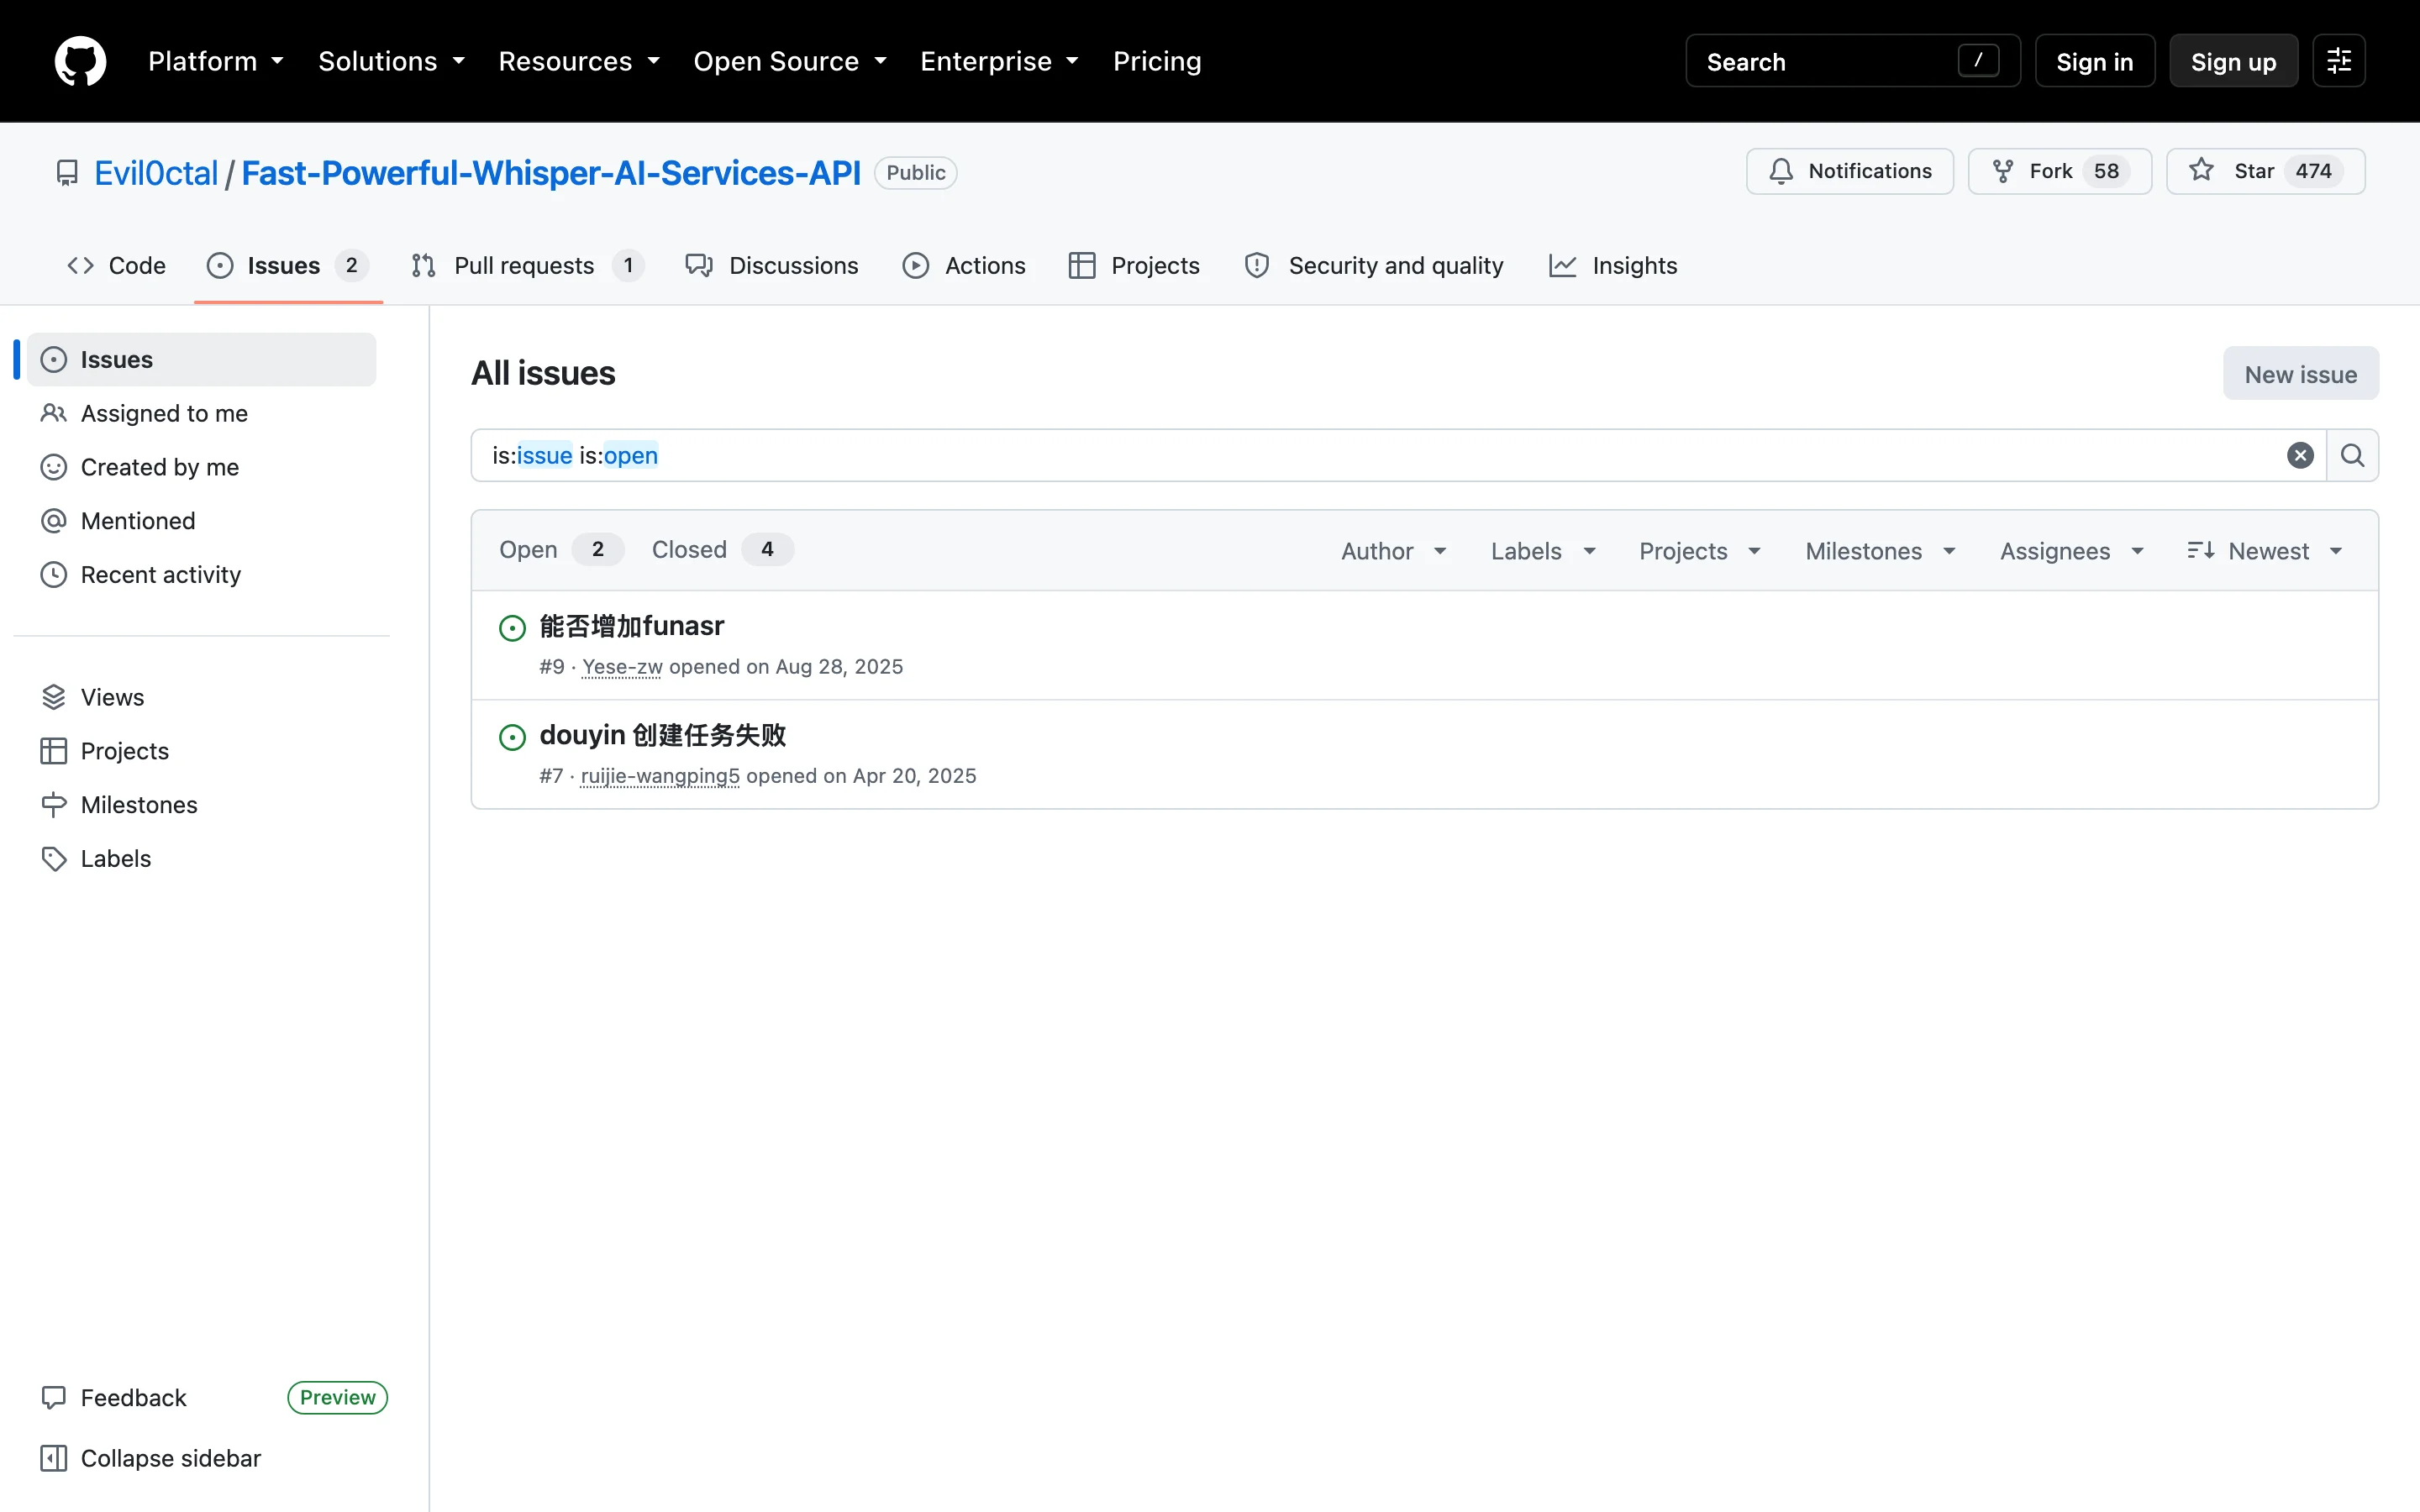Image resolution: width=2420 pixels, height=1512 pixels.
Task: Click the header Search box
Action: tap(1852, 61)
